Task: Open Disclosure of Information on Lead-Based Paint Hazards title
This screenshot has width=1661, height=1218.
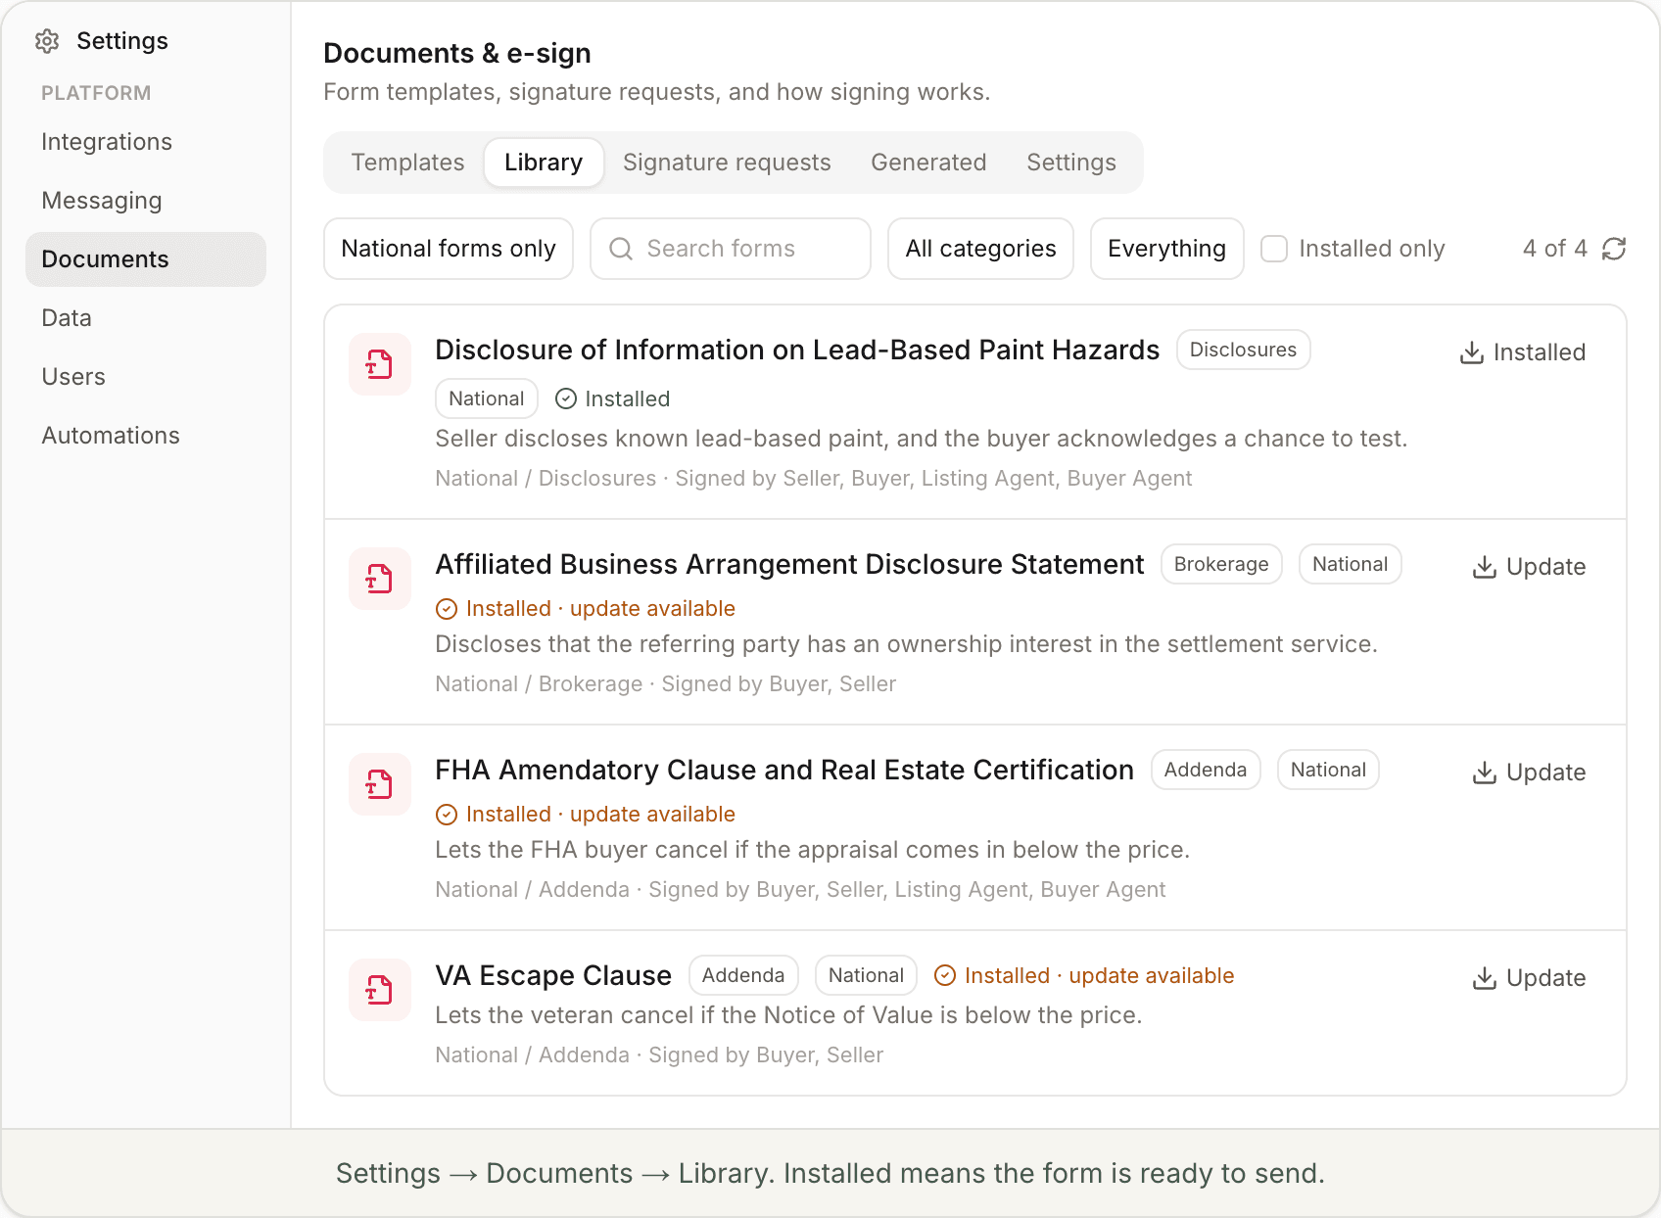Action: pyautogui.click(x=797, y=350)
